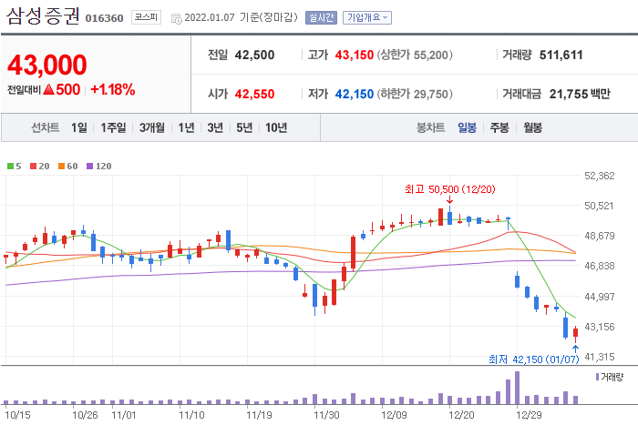The width and height of the screenshot is (638, 425).
Task: Click the +1.18% change rate
Action: point(113,89)
